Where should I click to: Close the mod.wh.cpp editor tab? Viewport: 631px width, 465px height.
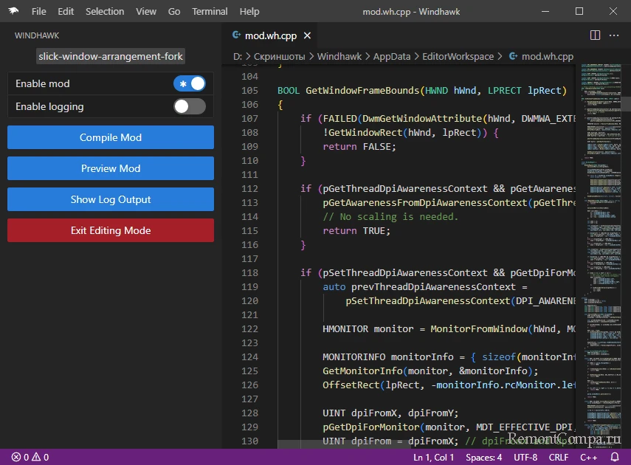click(307, 35)
